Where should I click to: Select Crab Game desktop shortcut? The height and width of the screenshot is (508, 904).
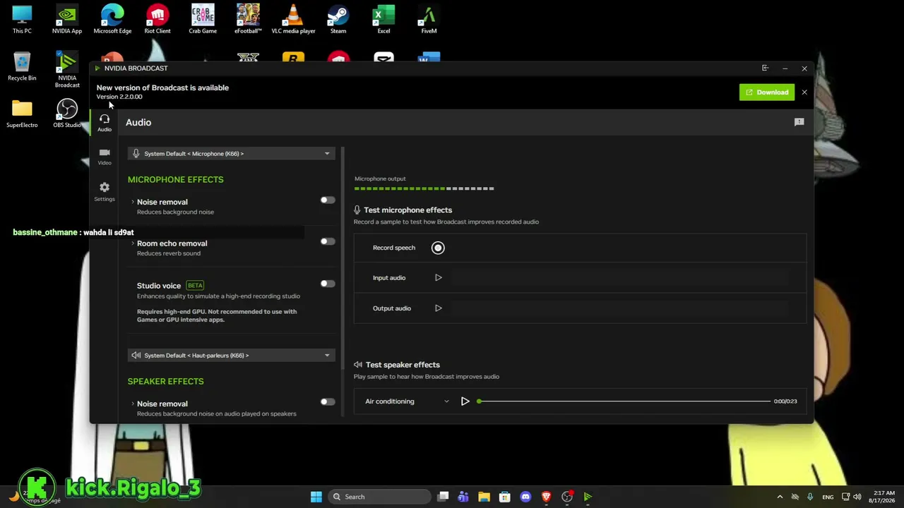tap(203, 20)
